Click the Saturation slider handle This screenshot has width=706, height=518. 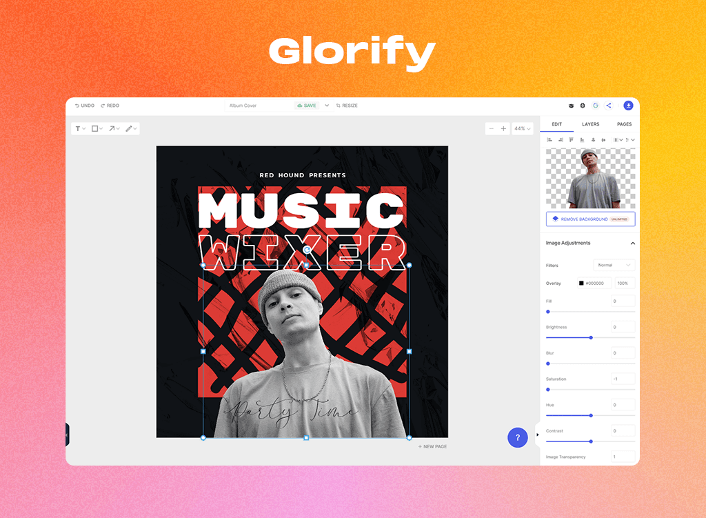(x=548, y=390)
